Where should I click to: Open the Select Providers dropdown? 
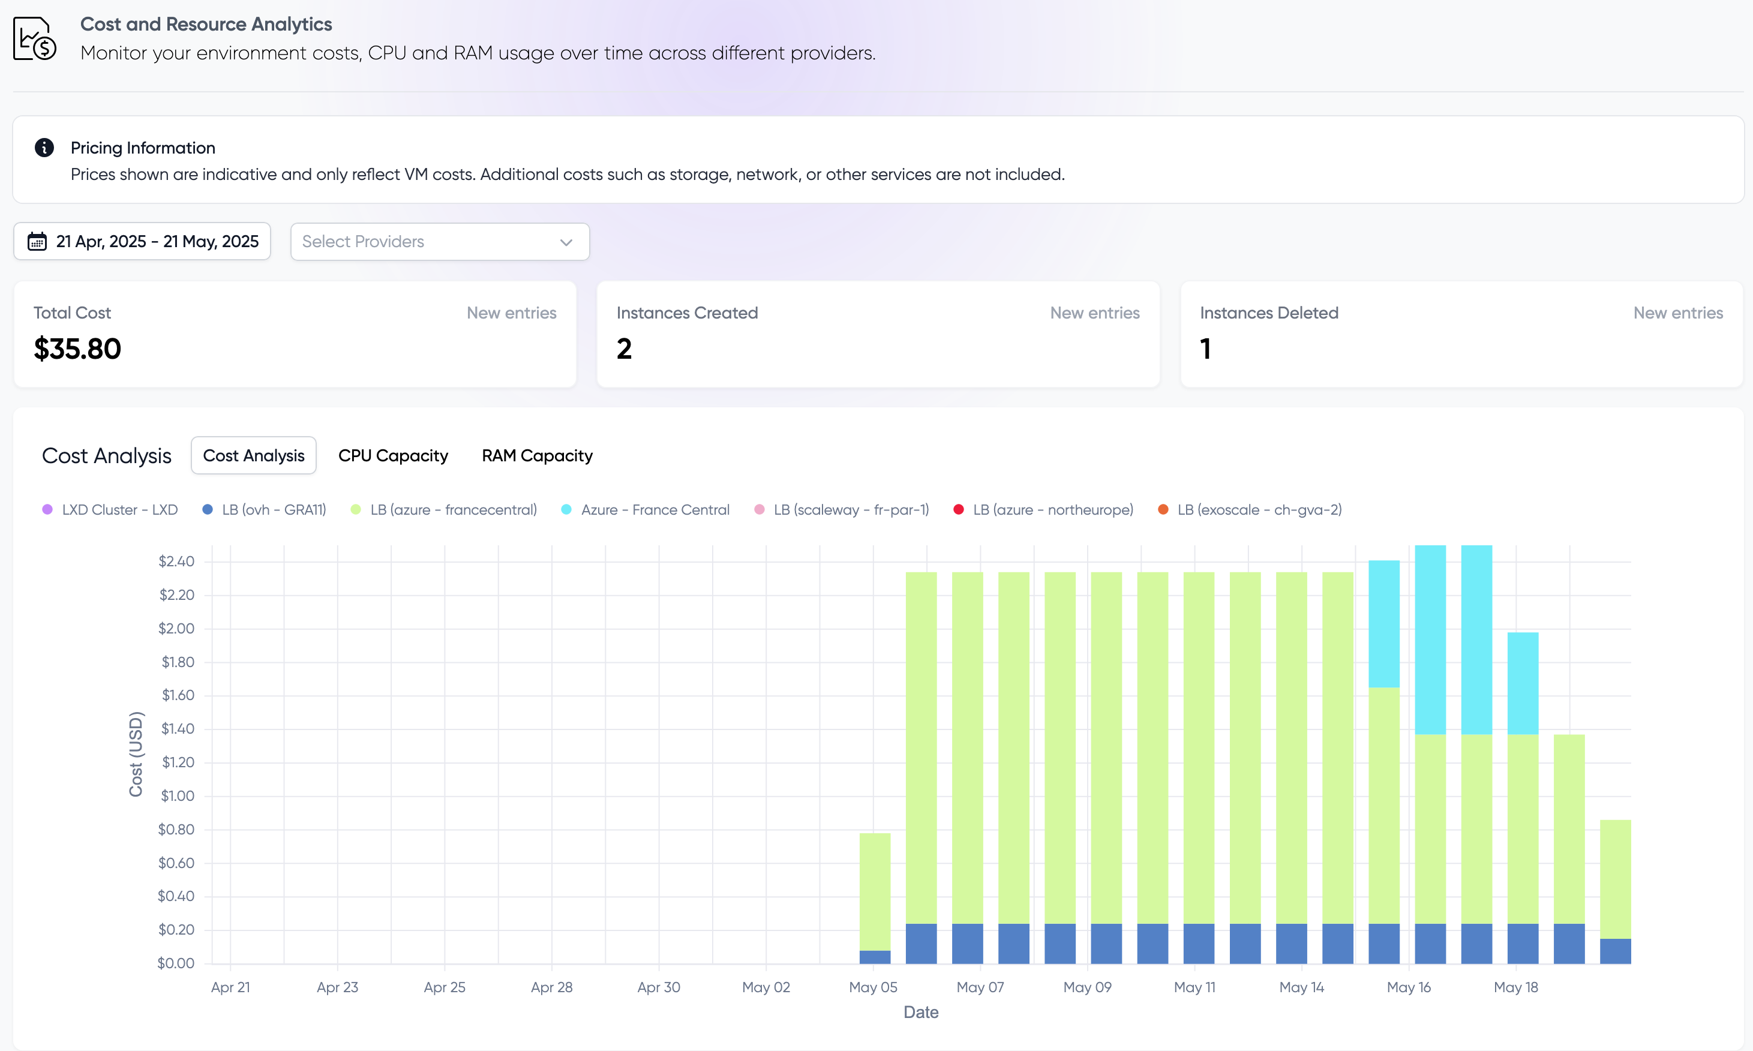click(x=439, y=242)
